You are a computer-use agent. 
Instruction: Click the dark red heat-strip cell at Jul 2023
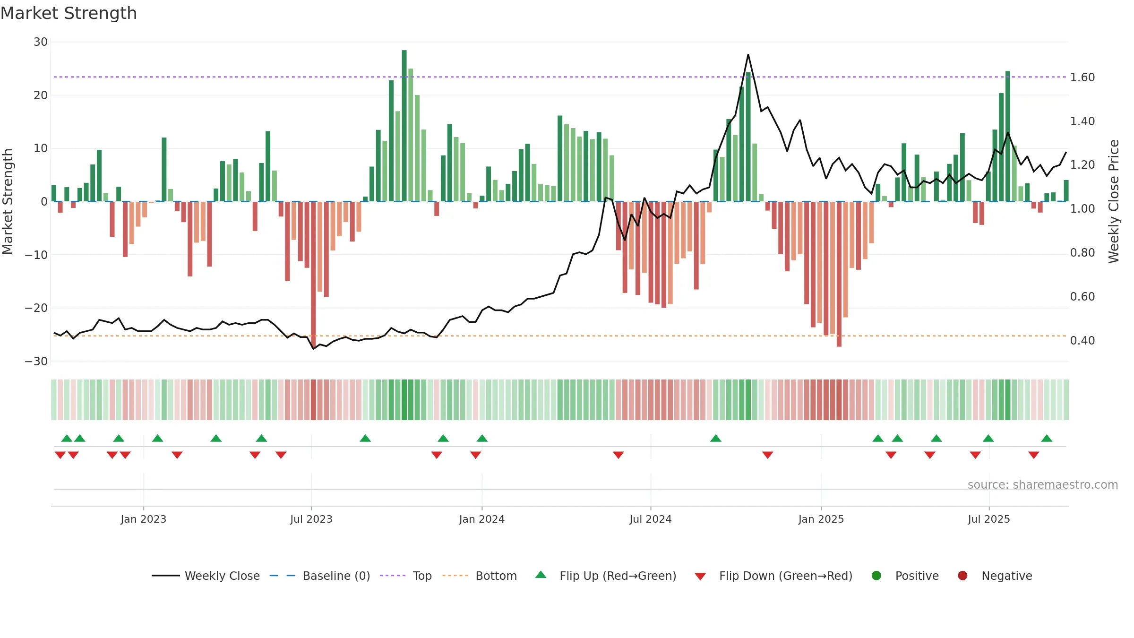coord(313,400)
